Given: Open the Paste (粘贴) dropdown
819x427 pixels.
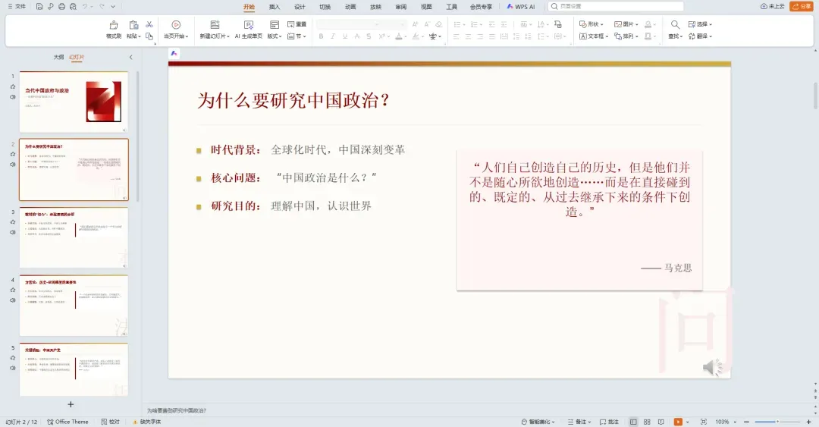Looking at the screenshot, I should pos(133,36).
